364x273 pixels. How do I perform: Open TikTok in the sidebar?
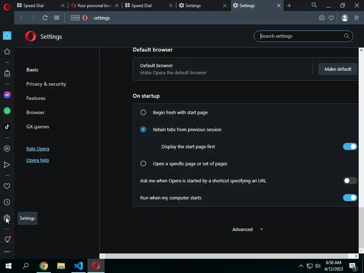pos(7,127)
